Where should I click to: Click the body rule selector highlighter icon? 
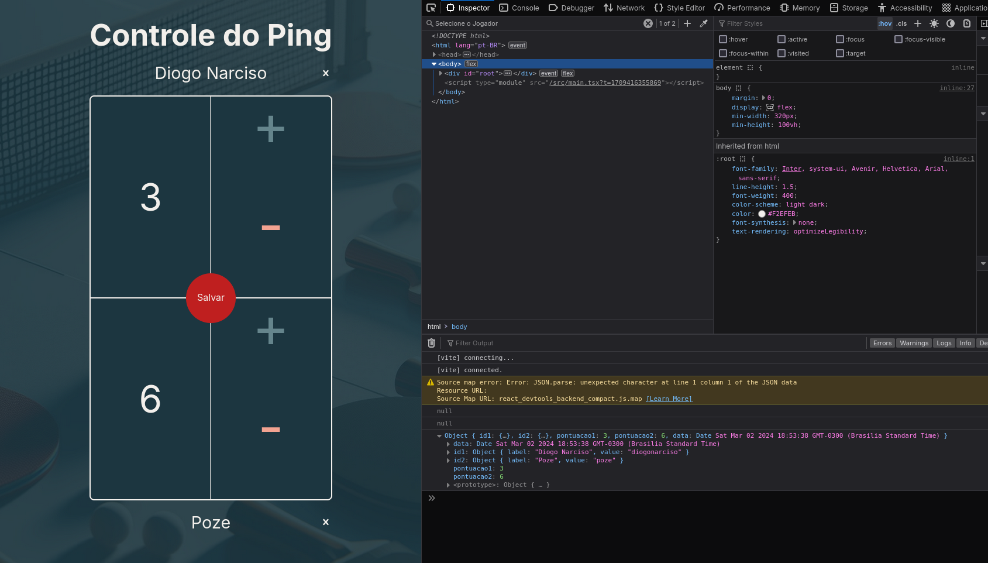pos(738,88)
